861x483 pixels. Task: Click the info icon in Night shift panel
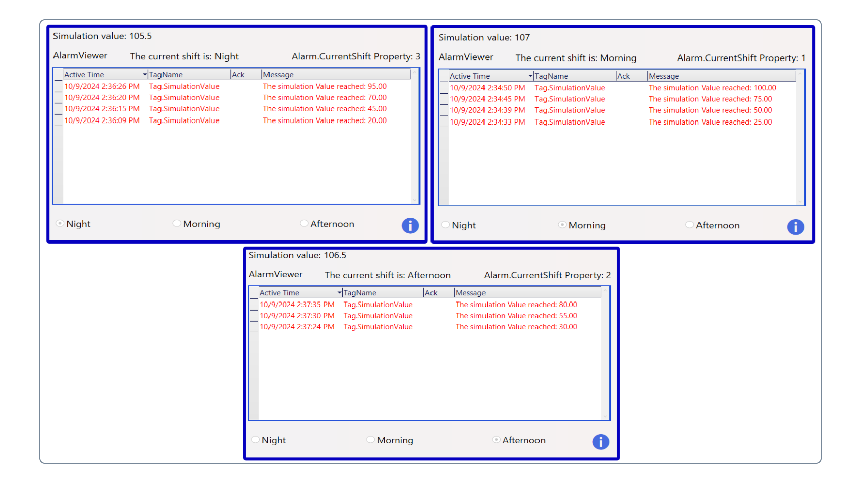(x=410, y=225)
